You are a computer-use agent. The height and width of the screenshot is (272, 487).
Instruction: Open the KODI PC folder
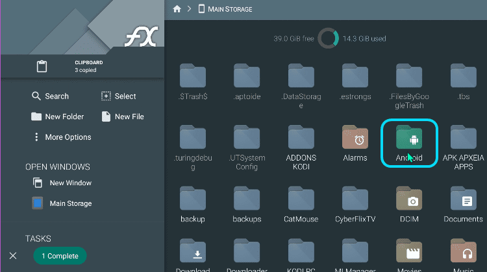click(x=301, y=255)
